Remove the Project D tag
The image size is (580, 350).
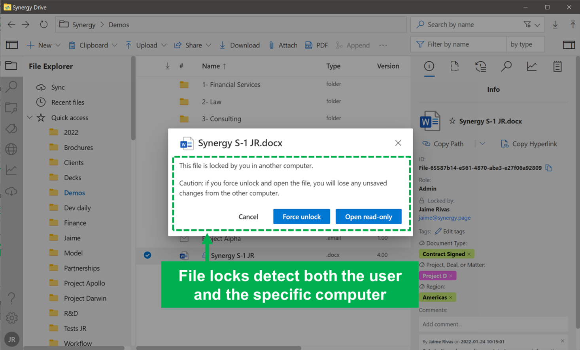coord(451,276)
